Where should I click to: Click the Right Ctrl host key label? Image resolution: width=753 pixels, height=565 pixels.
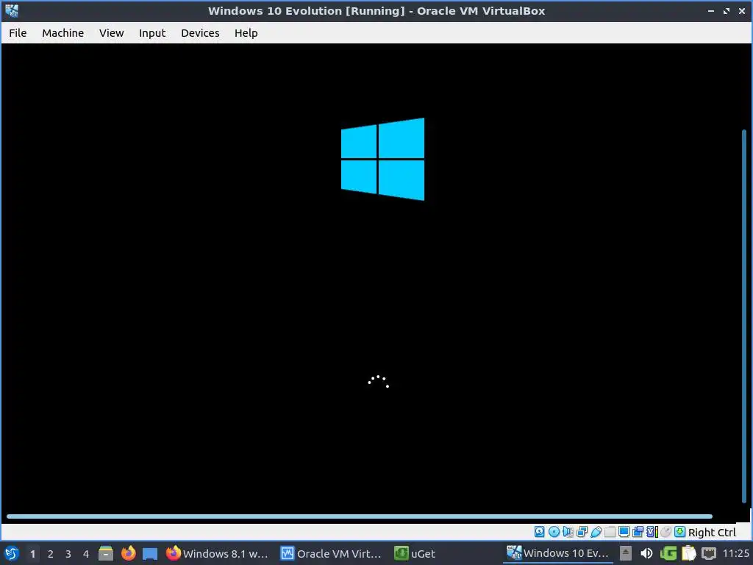[x=712, y=533]
